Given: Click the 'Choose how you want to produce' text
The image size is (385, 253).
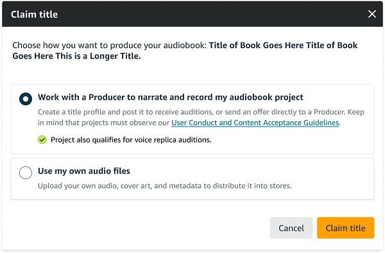Looking at the screenshot, I should (185, 51).
